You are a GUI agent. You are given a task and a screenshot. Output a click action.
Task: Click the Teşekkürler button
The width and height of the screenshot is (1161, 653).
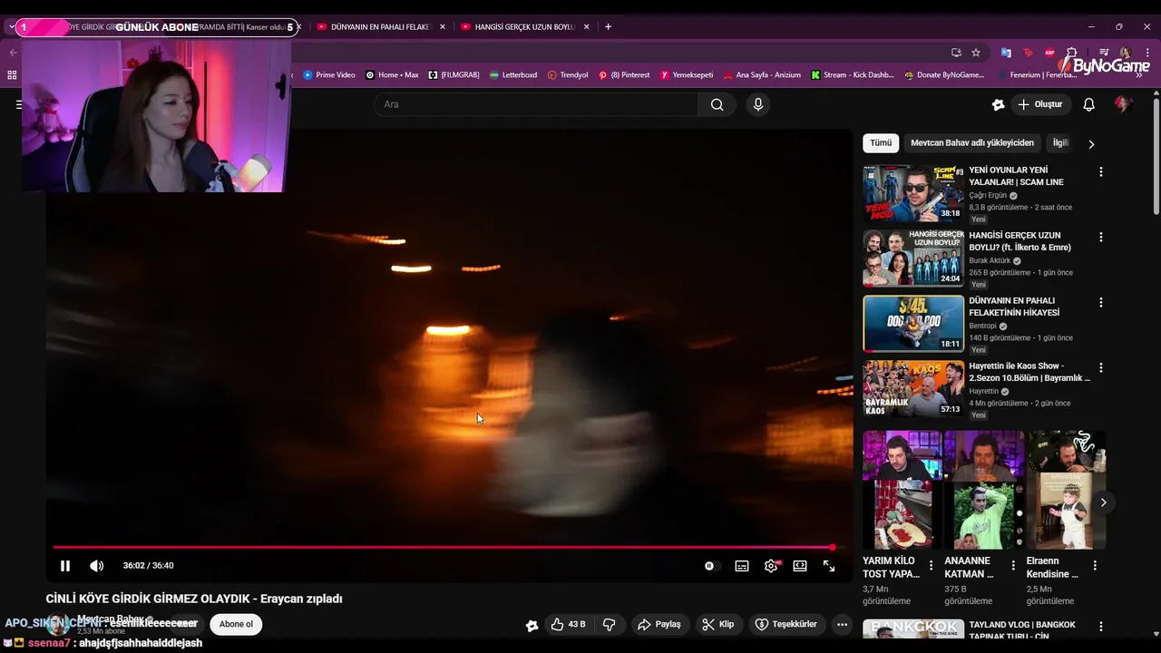coord(786,624)
